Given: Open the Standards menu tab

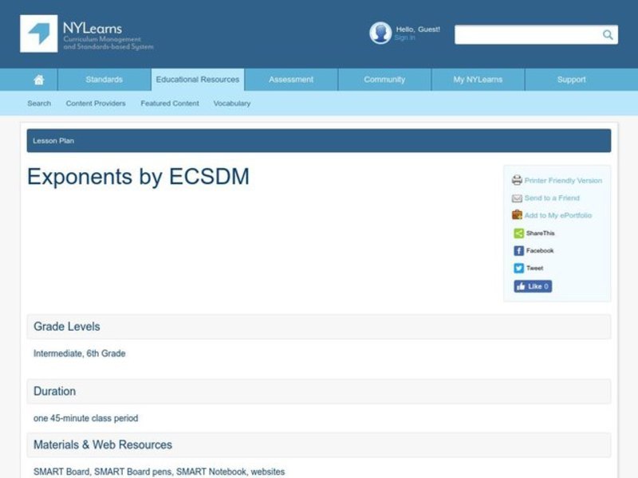Looking at the screenshot, I should 104,80.
